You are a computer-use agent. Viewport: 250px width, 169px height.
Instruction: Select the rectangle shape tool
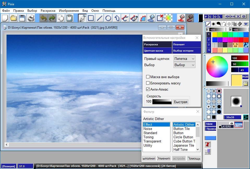tap(91, 18)
